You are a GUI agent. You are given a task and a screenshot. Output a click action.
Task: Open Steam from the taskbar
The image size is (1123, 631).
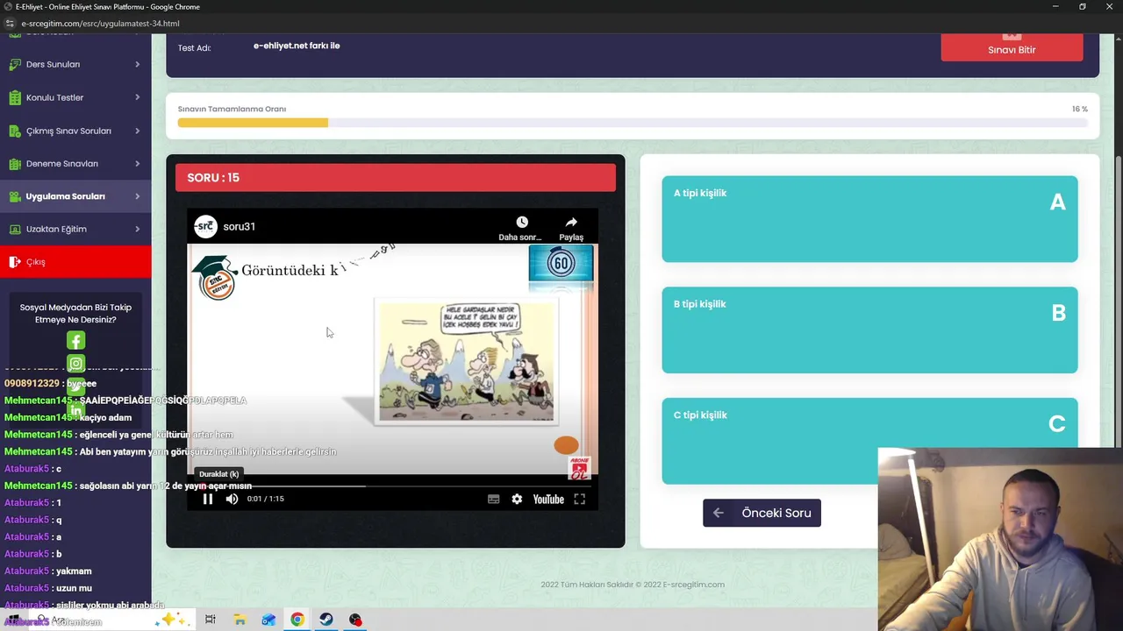[325, 620]
